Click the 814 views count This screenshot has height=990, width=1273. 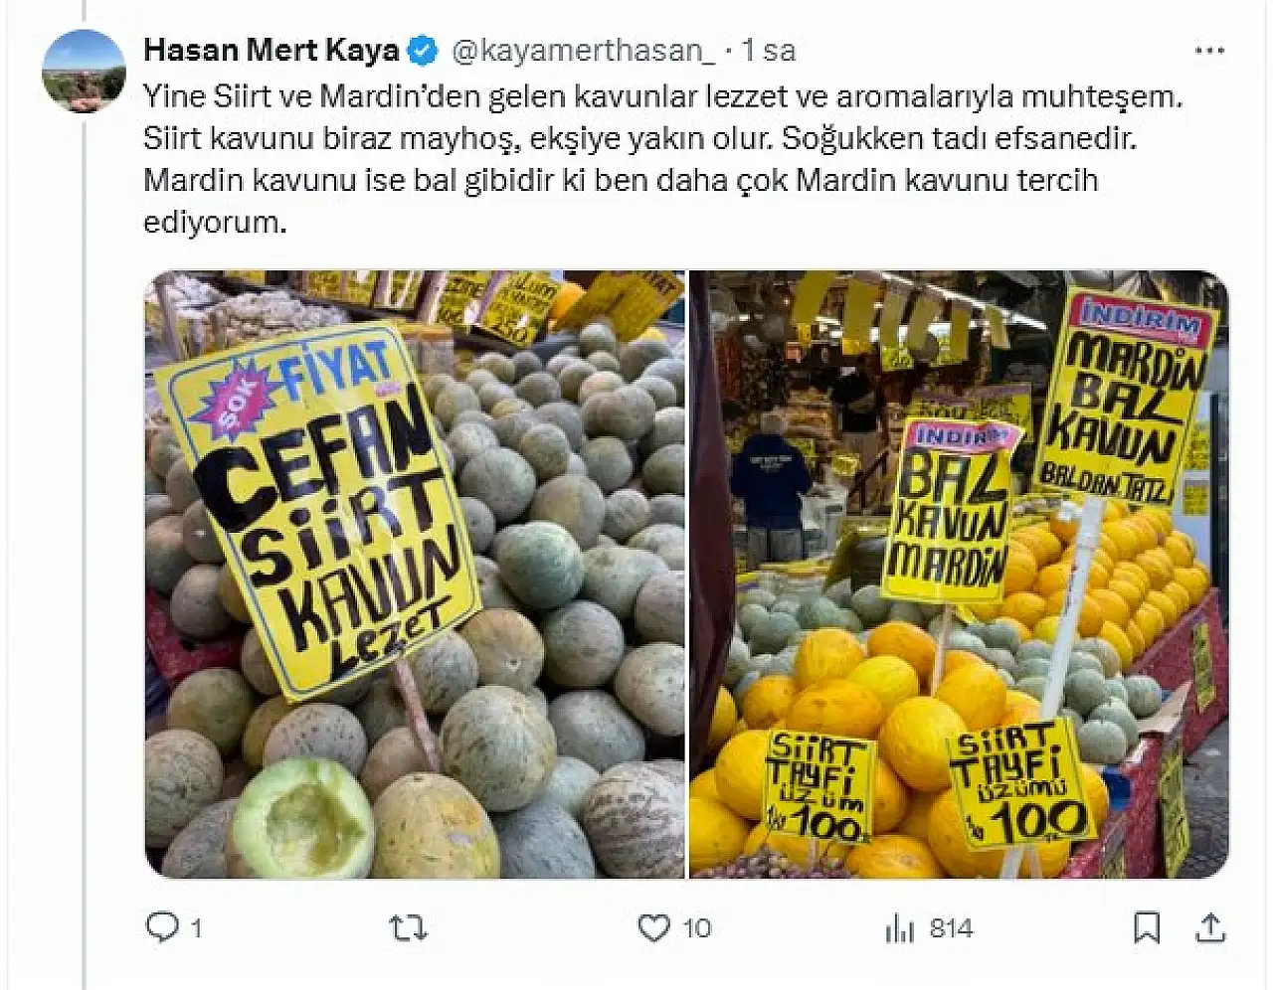tap(951, 928)
